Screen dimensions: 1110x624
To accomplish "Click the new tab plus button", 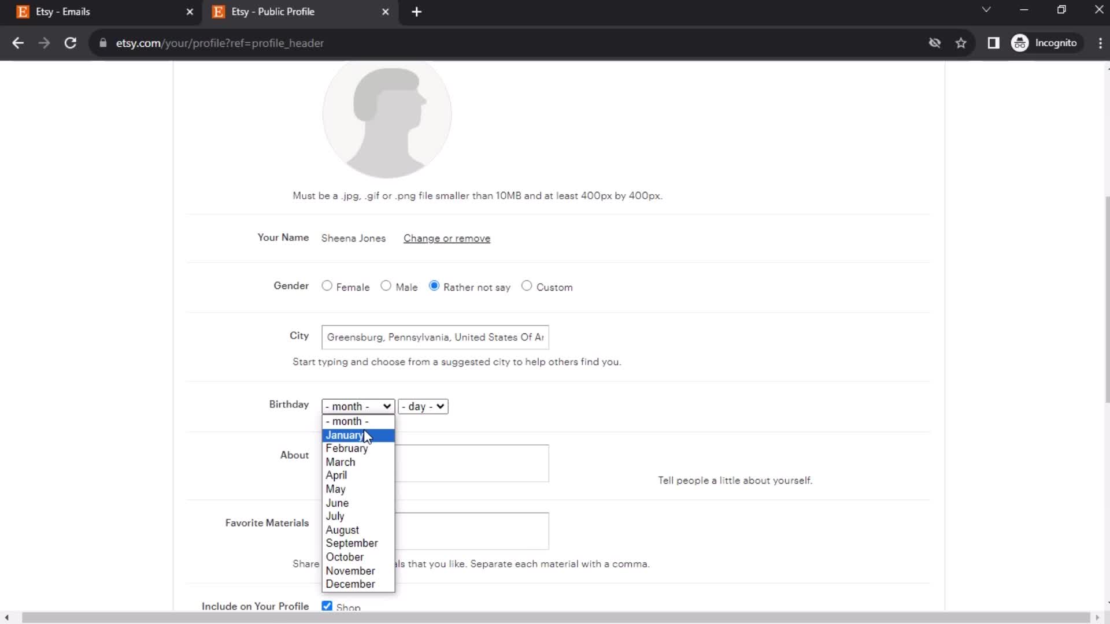I will (418, 12).
